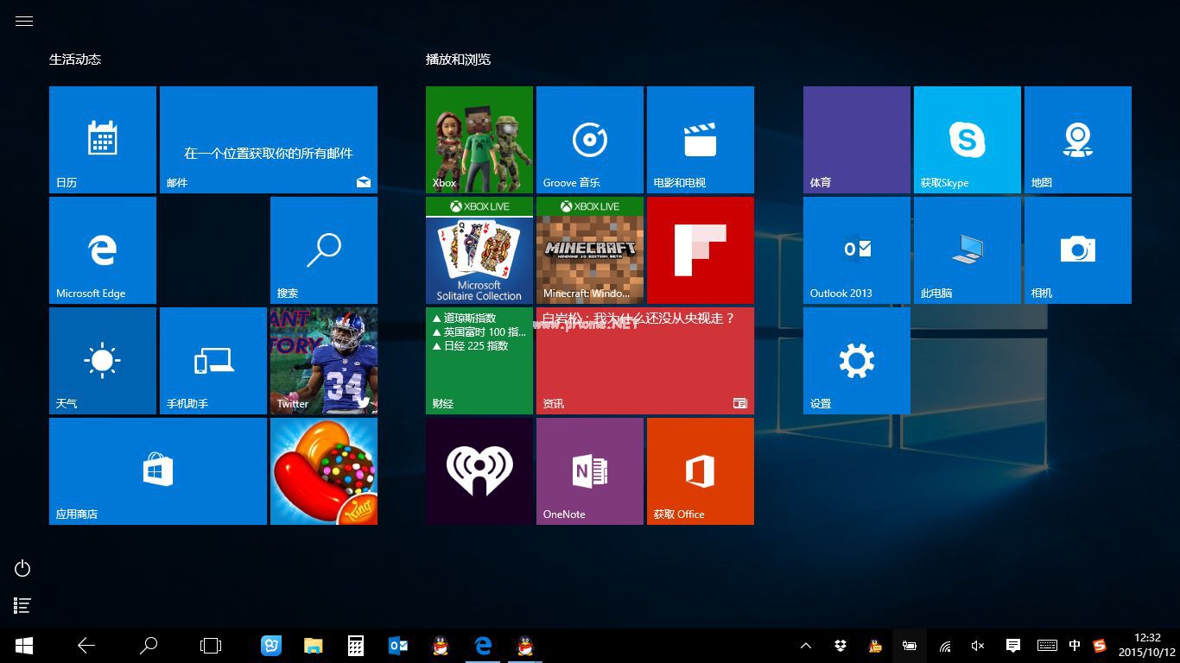Open the Flipboard tile

point(701,250)
